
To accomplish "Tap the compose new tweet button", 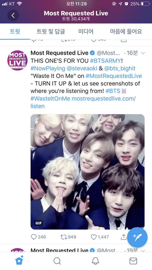I will [137, 237].
